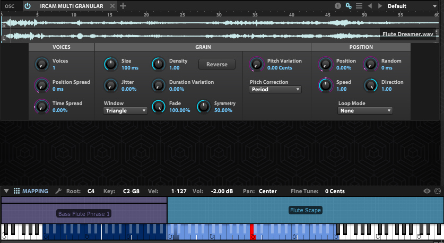Viewport: 444px width, 243px height.
Task: Click the red highlighted piano key
Action: (x=252, y=232)
